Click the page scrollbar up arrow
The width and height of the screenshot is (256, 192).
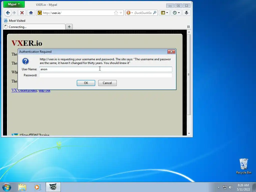pos(189,32)
